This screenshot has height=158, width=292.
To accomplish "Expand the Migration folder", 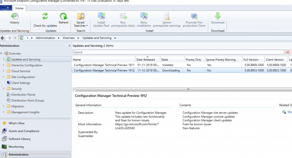I will pyautogui.click(x=3, y=106).
